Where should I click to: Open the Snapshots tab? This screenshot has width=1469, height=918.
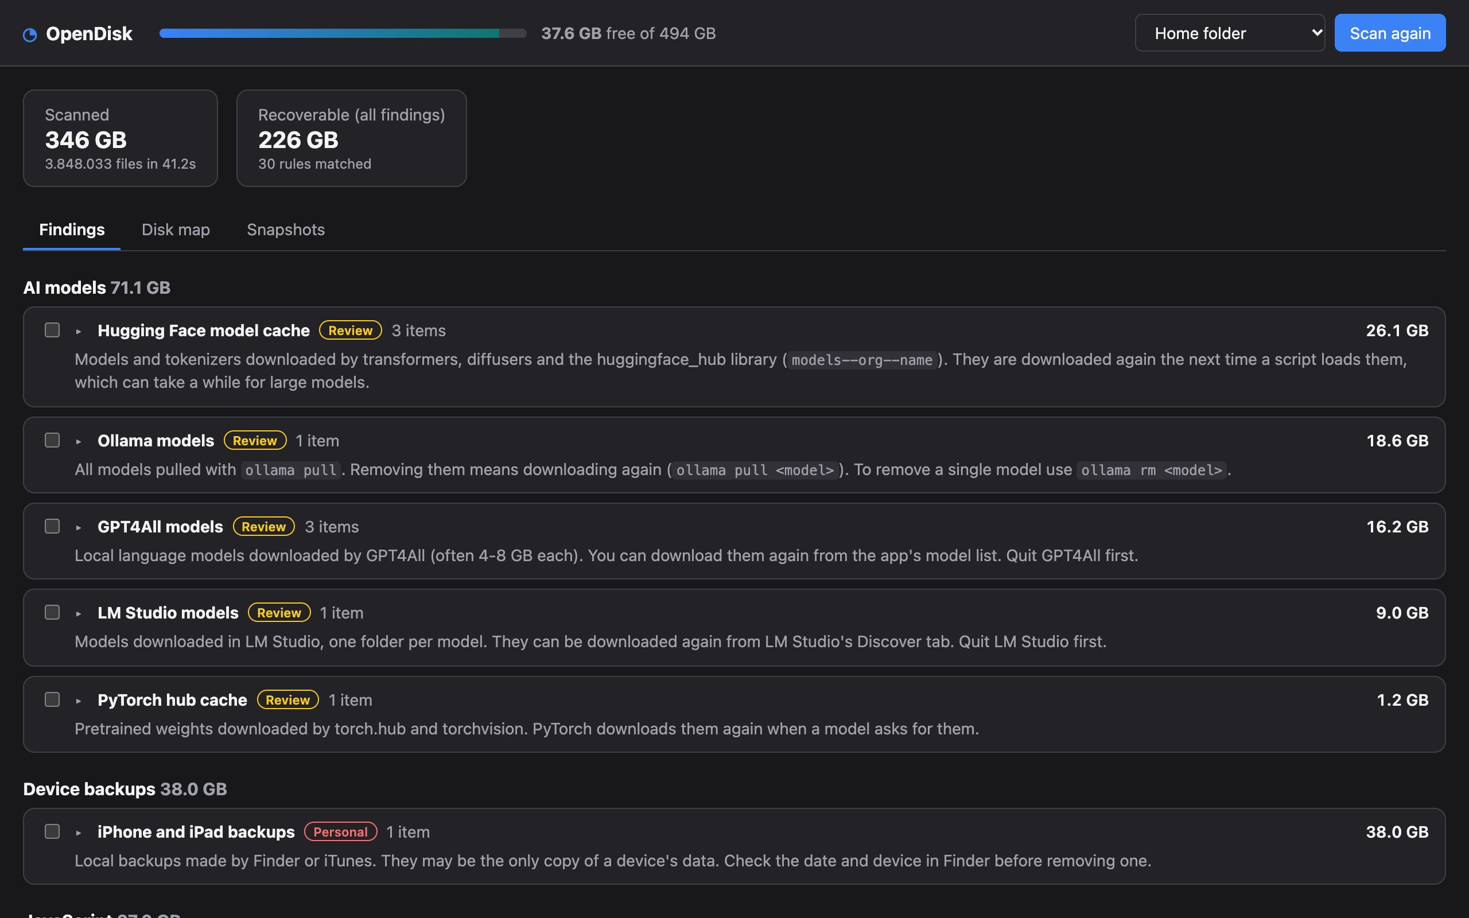tap(285, 229)
